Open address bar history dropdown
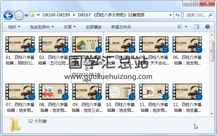This screenshot has height=136, width=217. (x=170, y=15)
